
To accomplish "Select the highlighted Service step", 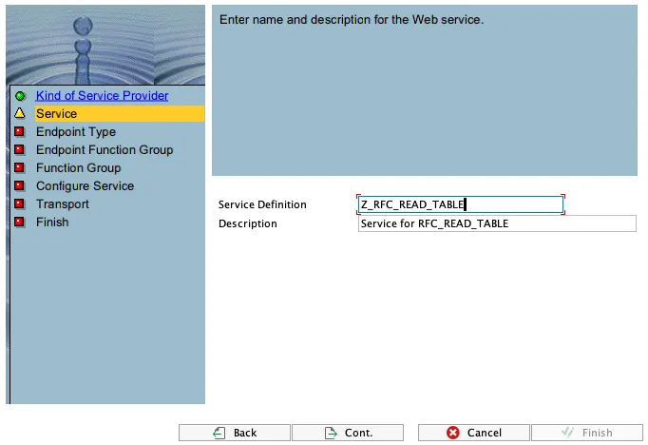I will 120,114.
